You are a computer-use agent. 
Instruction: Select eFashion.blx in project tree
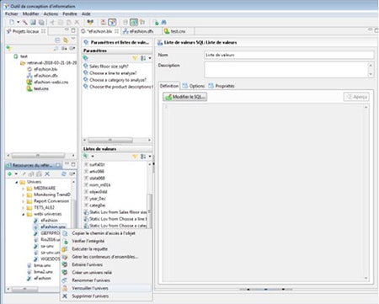[42, 69]
